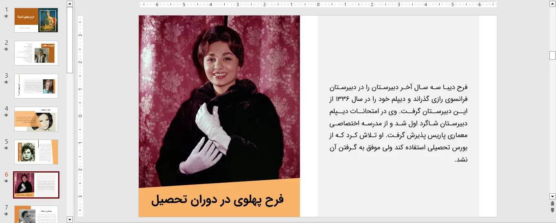Click thumbnail pane scroll up arrow

pos(70,4)
